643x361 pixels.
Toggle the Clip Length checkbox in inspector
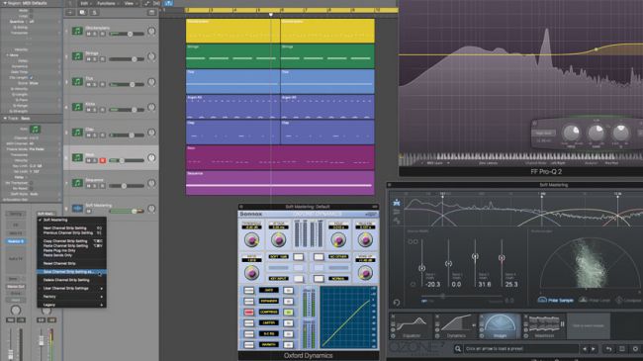31,77
